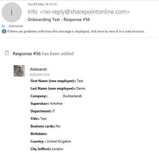Screen dimensions: 159x154
Task: Click Aleksandr recipient in the To line
Action: [16, 26]
